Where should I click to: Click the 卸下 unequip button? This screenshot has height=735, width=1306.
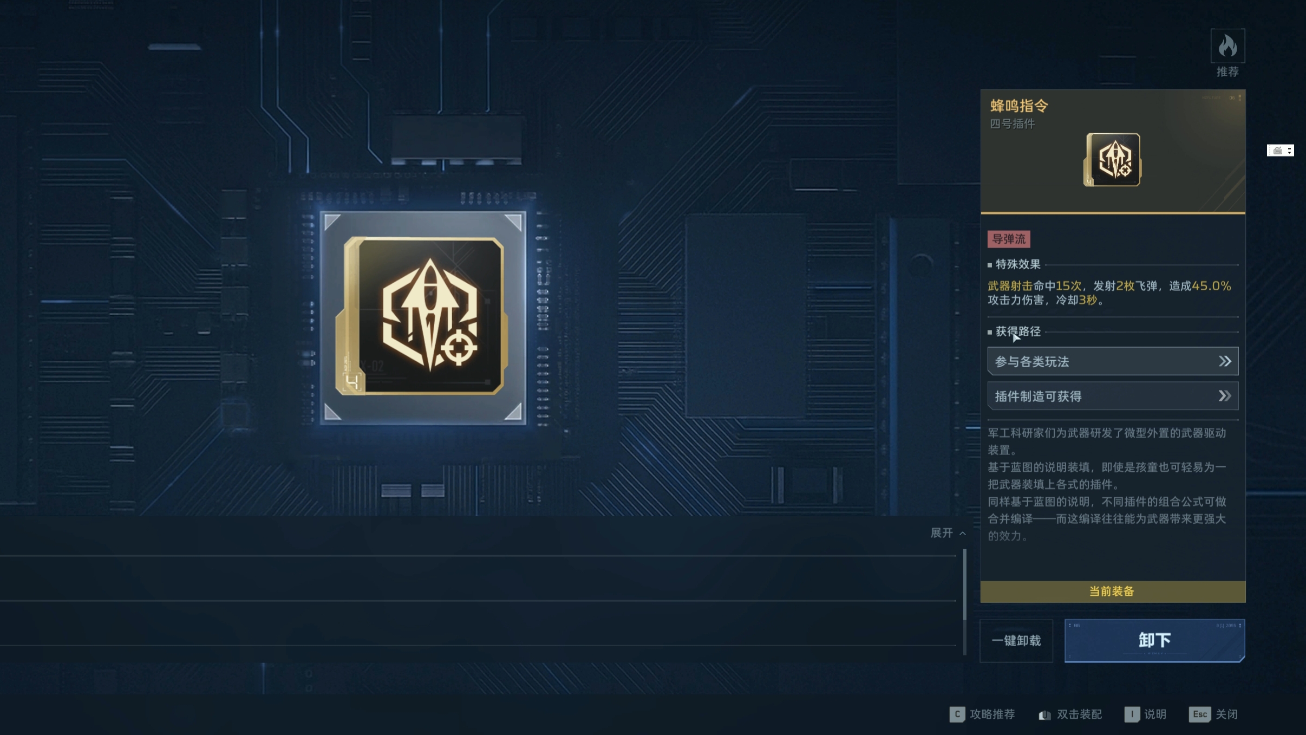pyautogui.click(x=1154, y=640)
